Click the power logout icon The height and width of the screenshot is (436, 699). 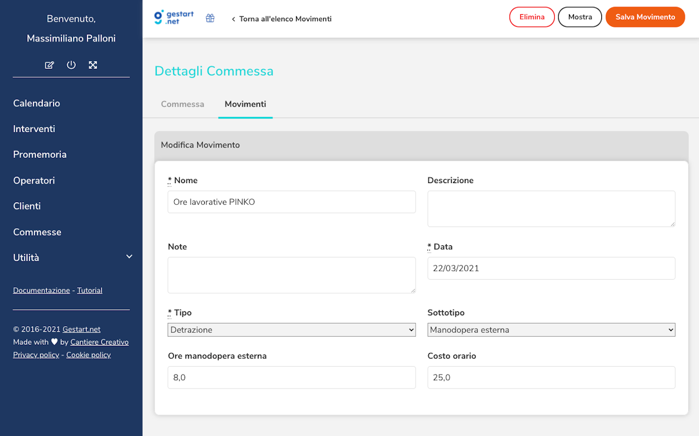click(x=71, y=65)
